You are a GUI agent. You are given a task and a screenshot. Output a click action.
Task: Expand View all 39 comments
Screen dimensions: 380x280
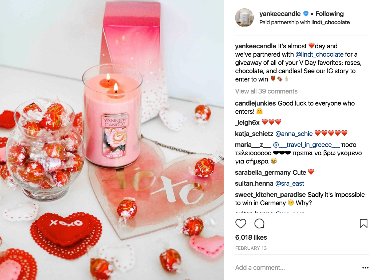point(266,91)
